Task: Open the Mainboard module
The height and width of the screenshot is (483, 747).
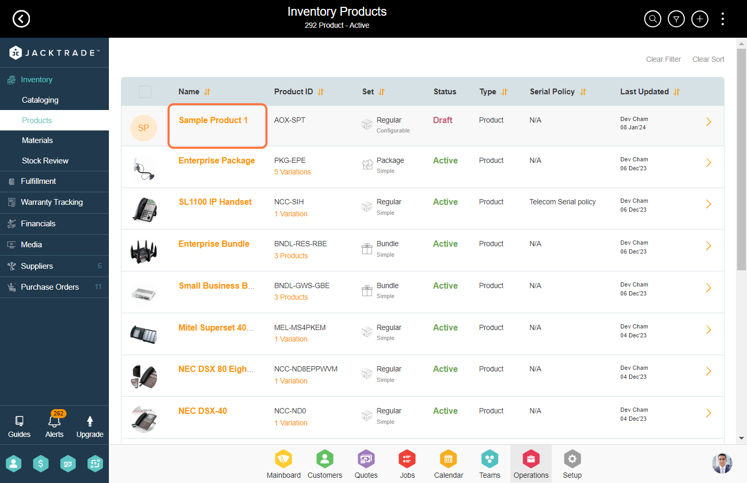Action: coord(284,464)
